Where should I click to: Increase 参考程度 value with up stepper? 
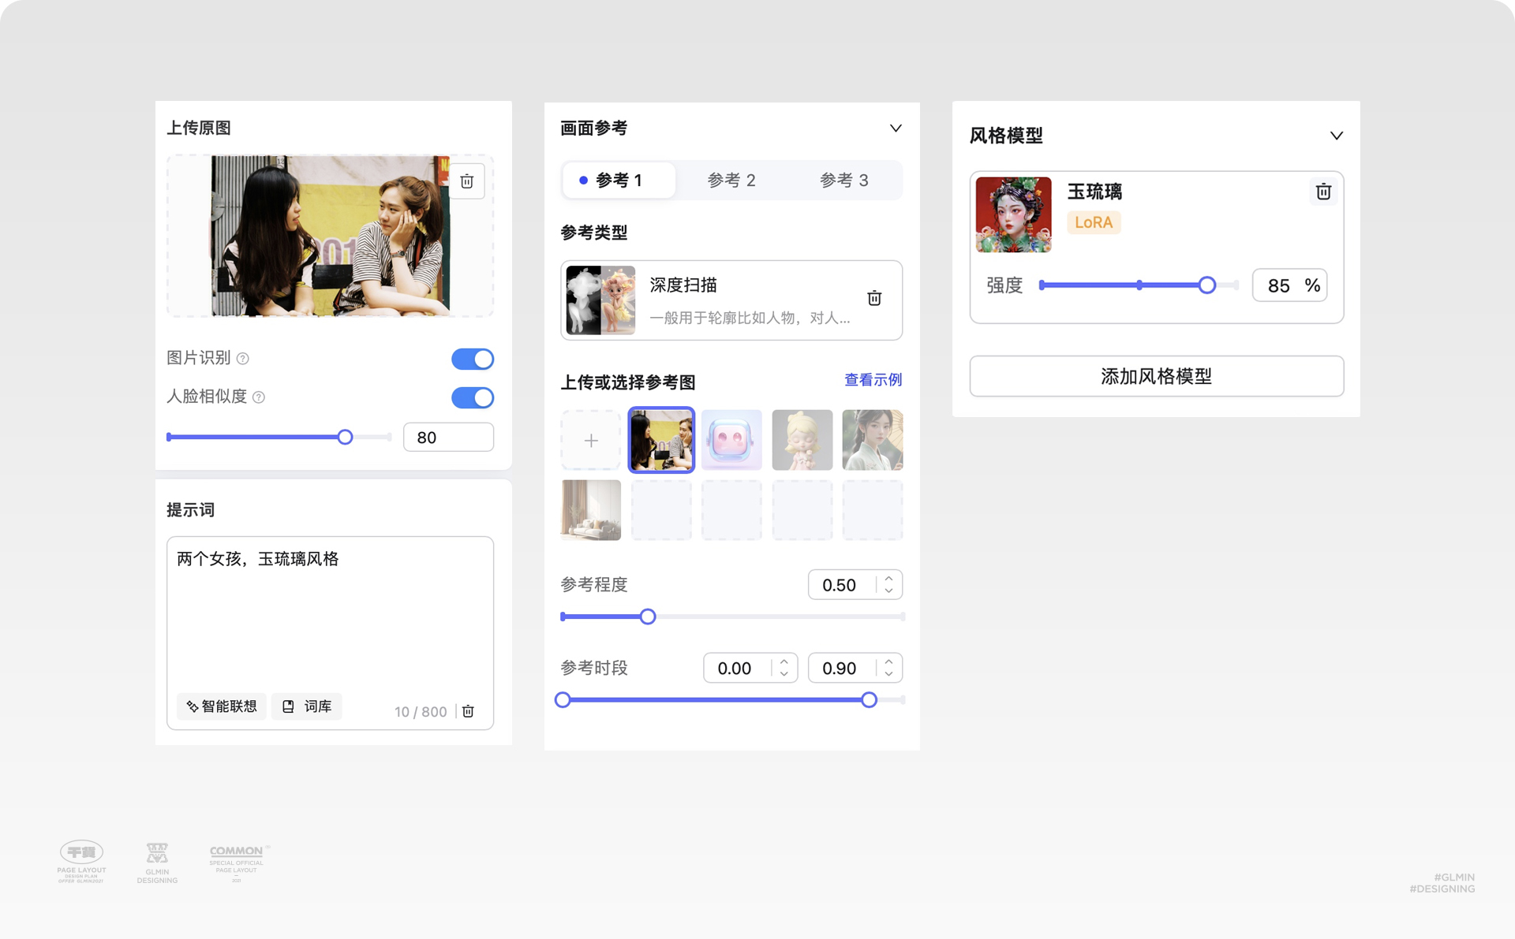point(888,579)
